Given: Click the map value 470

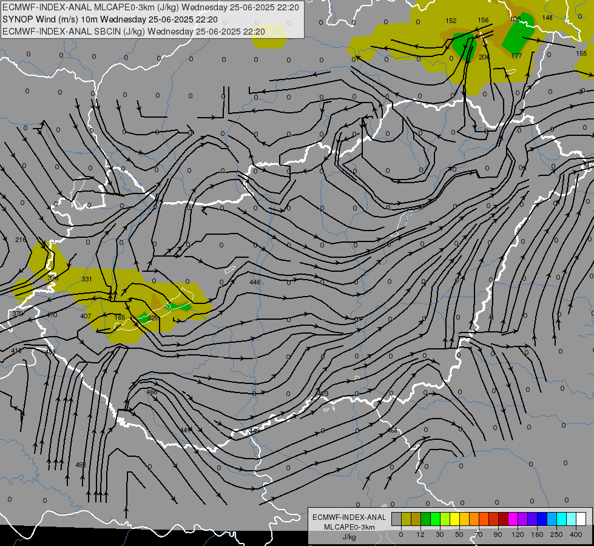Looking at the screenshot, I should click(52, 315).
